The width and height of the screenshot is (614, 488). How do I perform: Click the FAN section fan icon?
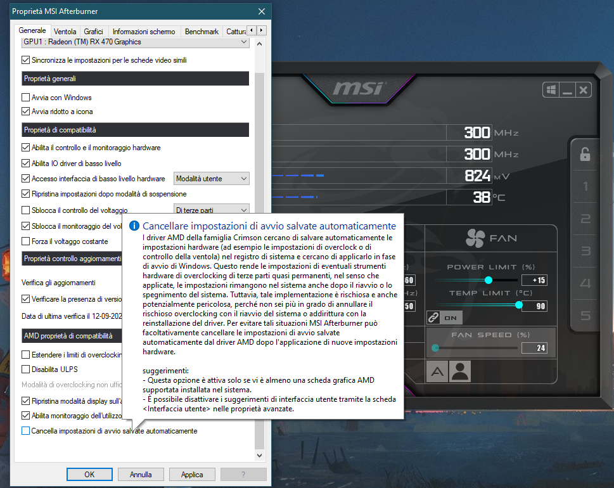coord(475,238)
